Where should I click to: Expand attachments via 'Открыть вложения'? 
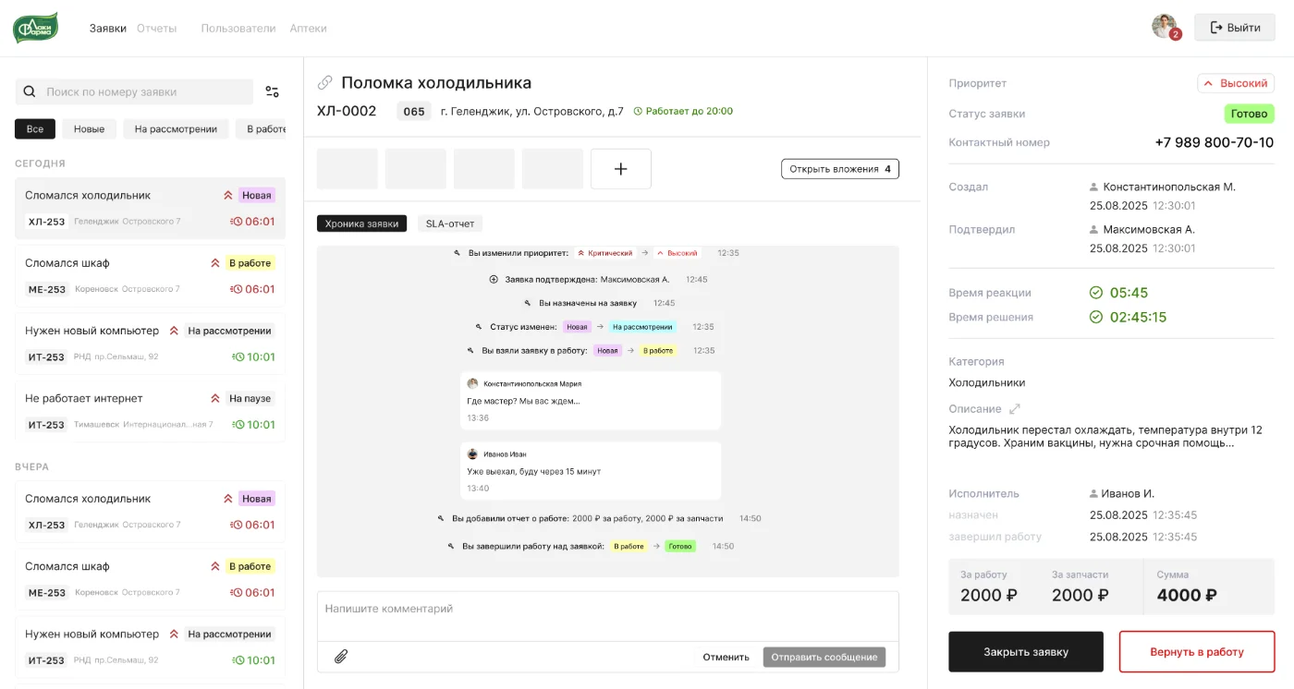point(839,169)
